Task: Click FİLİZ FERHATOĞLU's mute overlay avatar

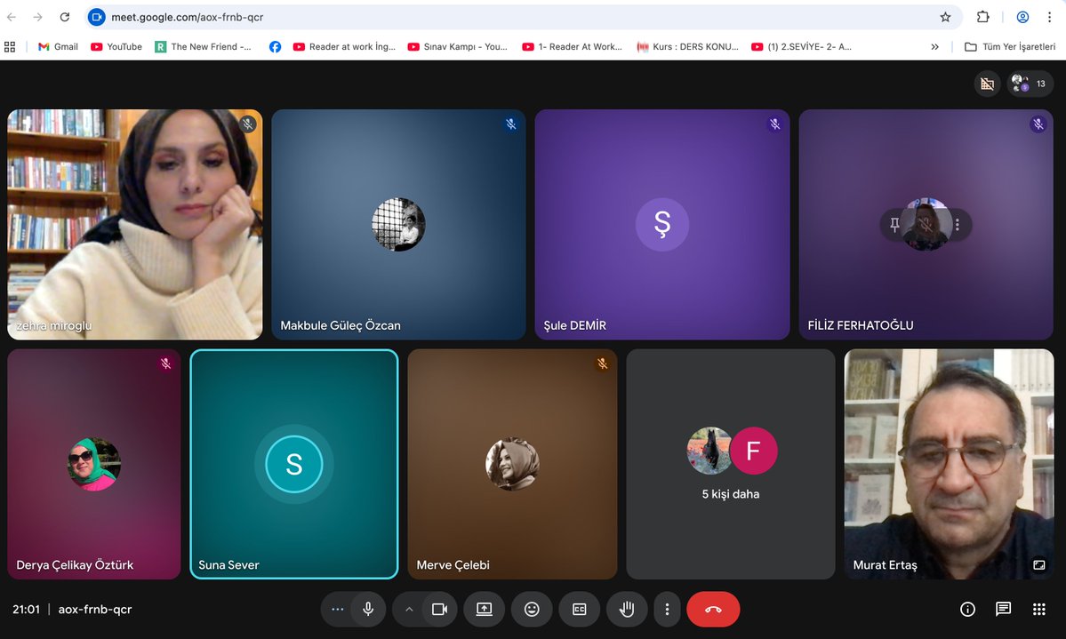Action: point(926,224)
